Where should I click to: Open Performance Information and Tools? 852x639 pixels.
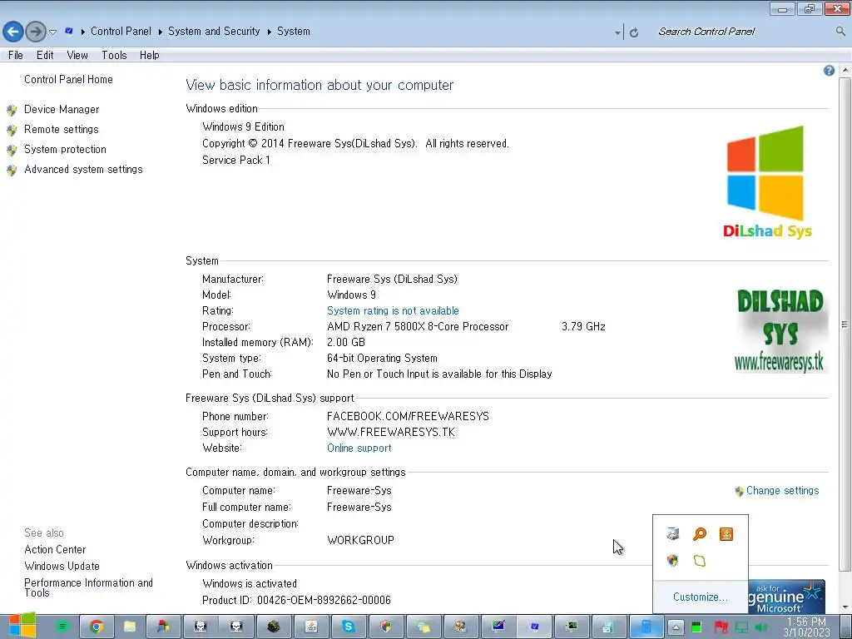[x=88, y=587]
